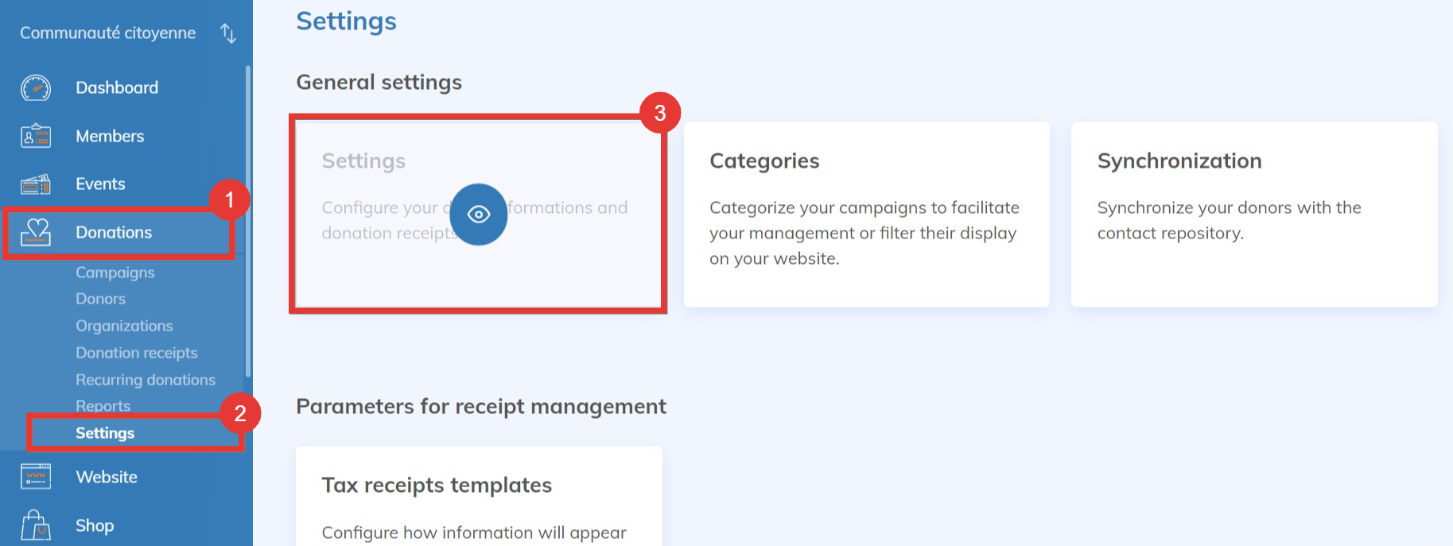The height and width of the screenshot is (546, 1453).
Task: Click the eye icon on Settings card
Action: click(x=478, y=215)
